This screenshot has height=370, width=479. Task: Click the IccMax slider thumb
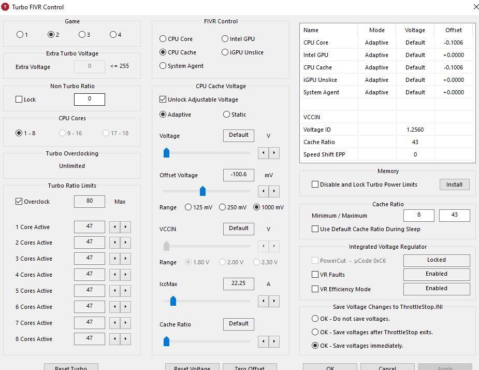[173, 301]
